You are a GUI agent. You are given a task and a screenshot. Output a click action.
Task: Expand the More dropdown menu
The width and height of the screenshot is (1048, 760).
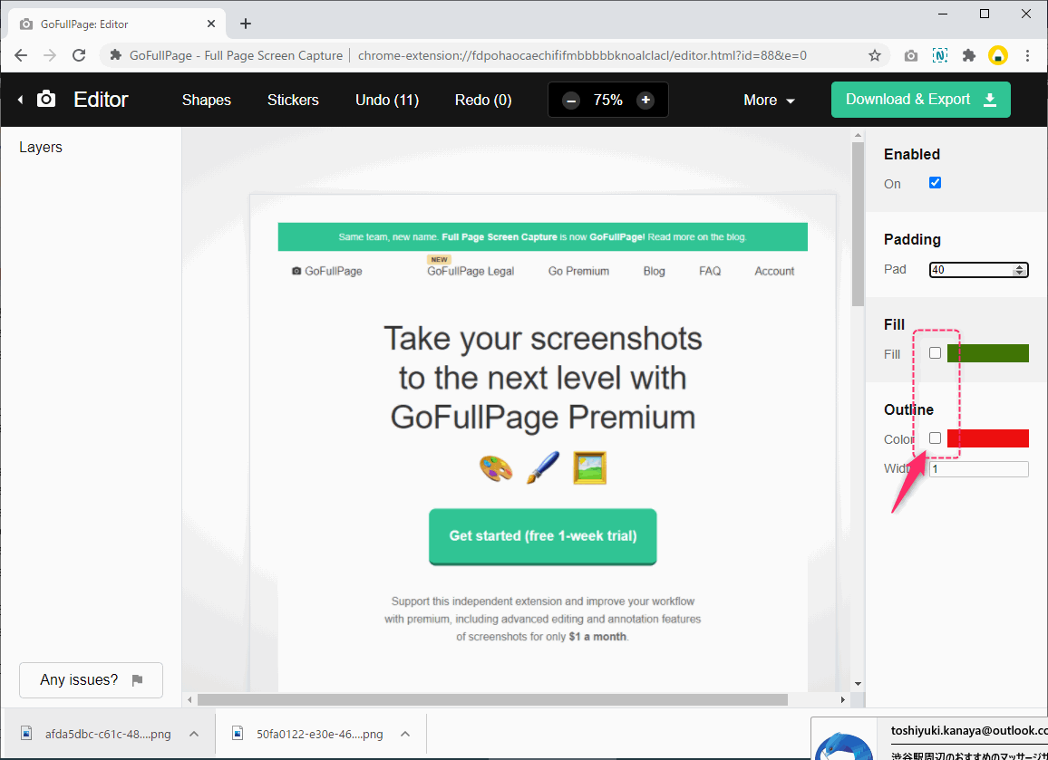pos(770,101)
